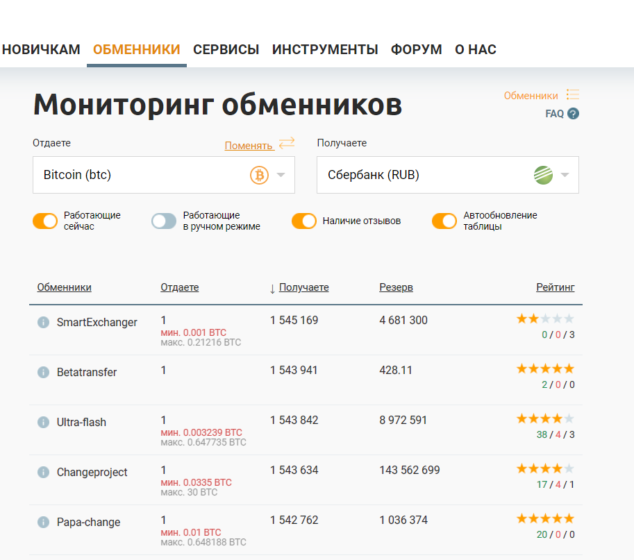Open the Ultra-flash exchanger row

coord(306,430)
